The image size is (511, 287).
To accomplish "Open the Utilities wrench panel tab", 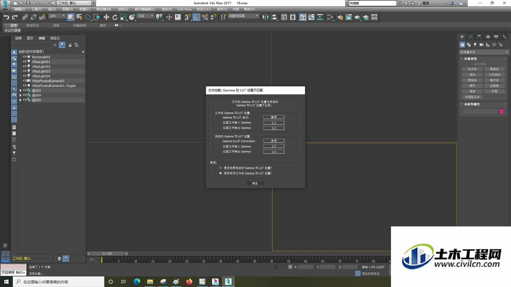I will coord(504,37).
